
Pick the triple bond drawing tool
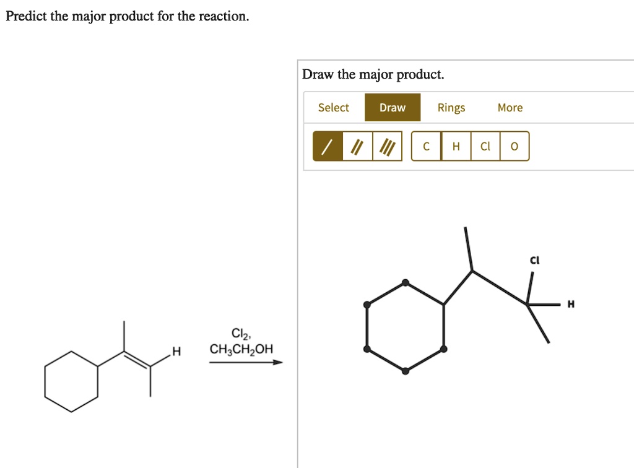[x=388, y=146]
